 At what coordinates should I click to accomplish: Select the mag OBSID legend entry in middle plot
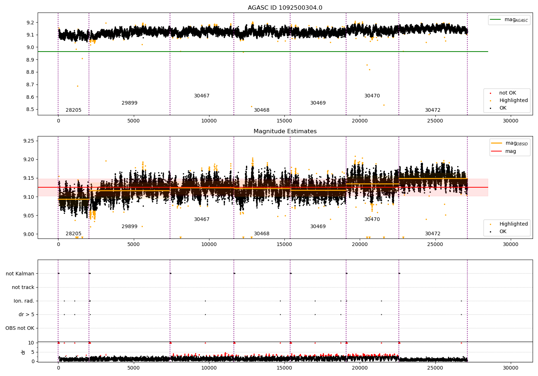pyautogui.click(x=510, y=143)
